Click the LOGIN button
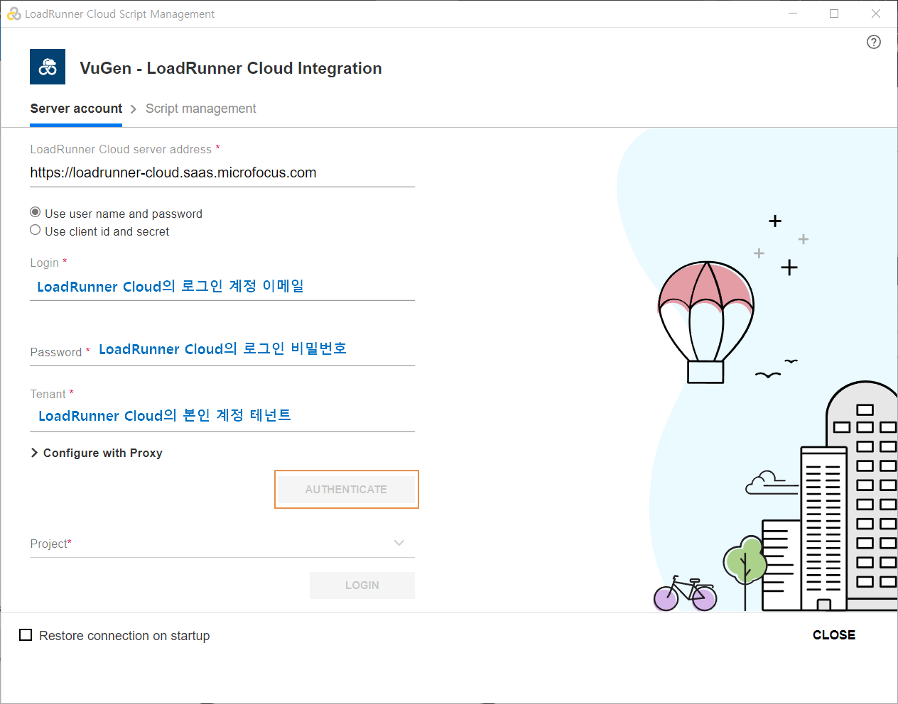 [362, 585]
